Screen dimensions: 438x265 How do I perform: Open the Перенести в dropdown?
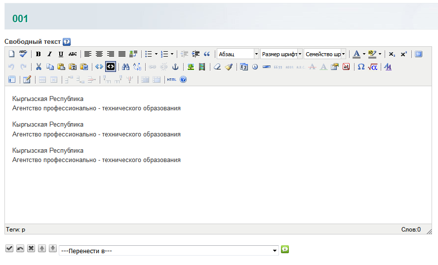[169, 251]
